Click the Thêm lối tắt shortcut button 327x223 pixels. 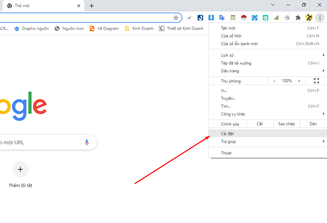point(20,169)
